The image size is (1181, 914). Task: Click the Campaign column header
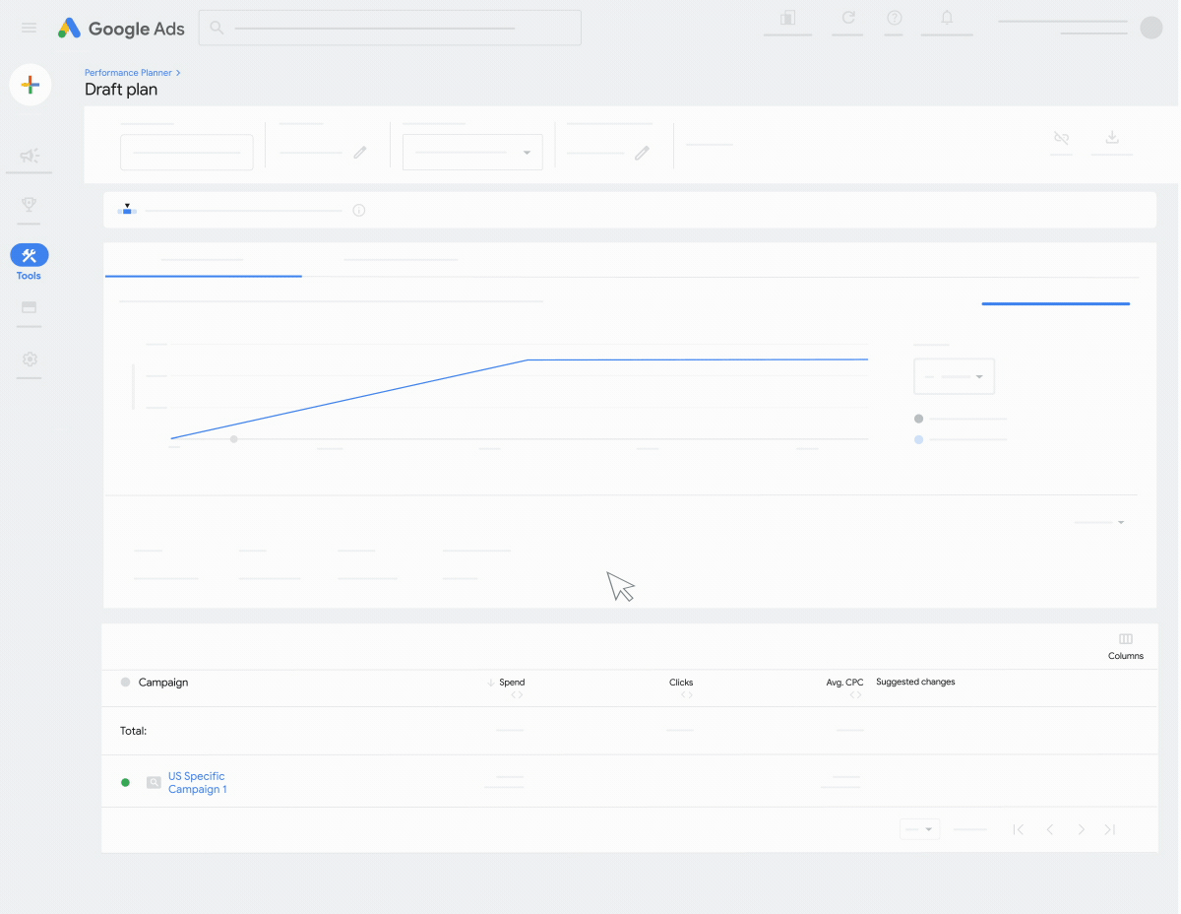click(x=163, y=683)
